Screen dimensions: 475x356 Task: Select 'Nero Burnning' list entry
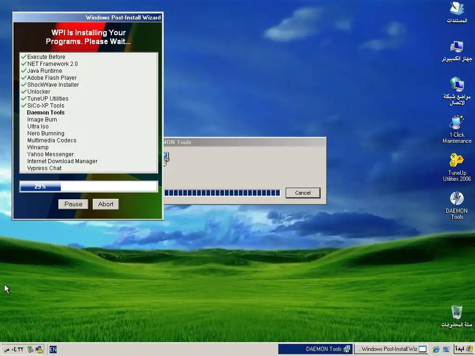pos(46,133)
